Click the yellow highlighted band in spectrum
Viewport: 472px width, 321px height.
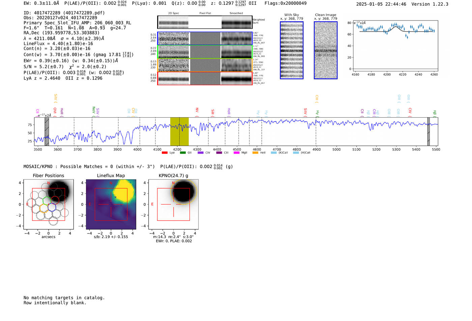pyautogui.click(x=179, y=132)
